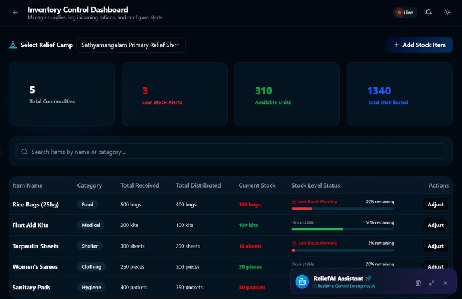
Task: Select the Rice Bags (25kg) item name
Action: pyautogui.click(x=36, y=204)
